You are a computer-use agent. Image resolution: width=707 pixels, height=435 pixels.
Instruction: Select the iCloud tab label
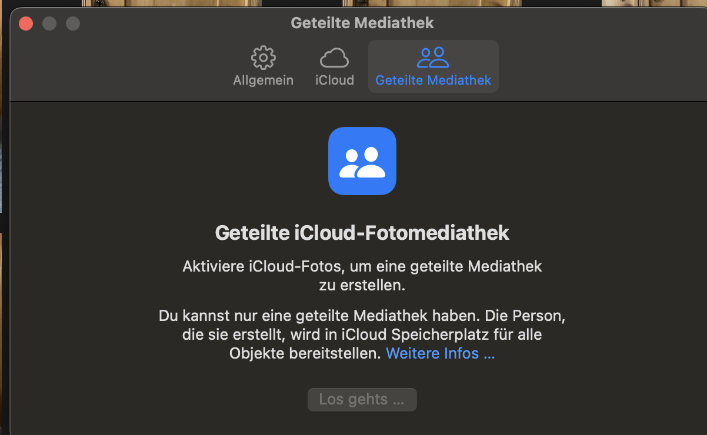coord(334,80)
